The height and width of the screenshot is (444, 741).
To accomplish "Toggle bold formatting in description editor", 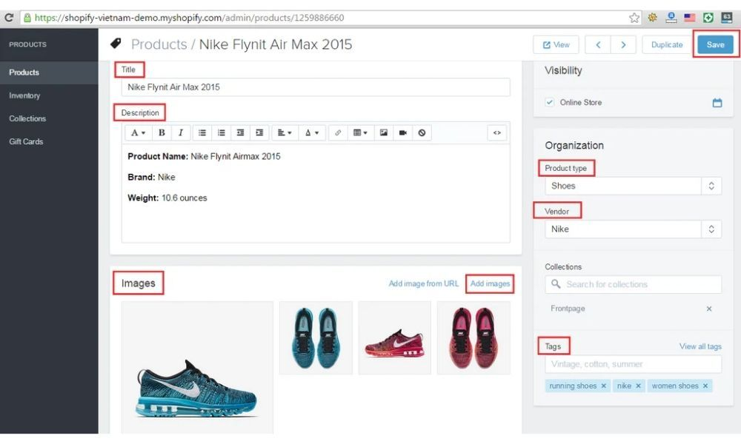I will 162,133.
